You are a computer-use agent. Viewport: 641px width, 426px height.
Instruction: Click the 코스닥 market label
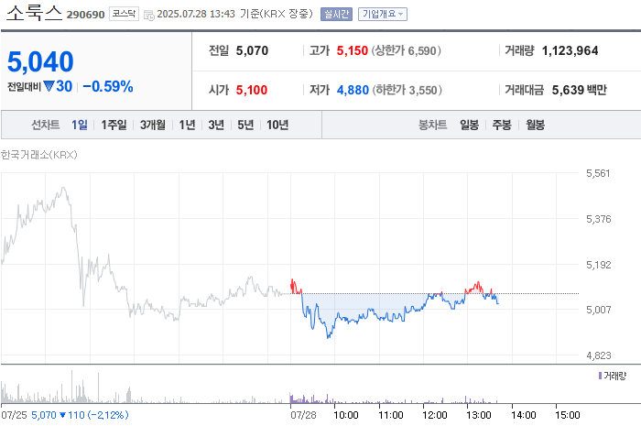(x=124, y=14)
